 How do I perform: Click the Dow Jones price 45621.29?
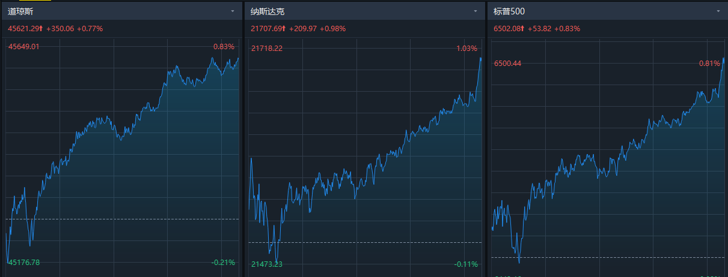tap(23, 28)
